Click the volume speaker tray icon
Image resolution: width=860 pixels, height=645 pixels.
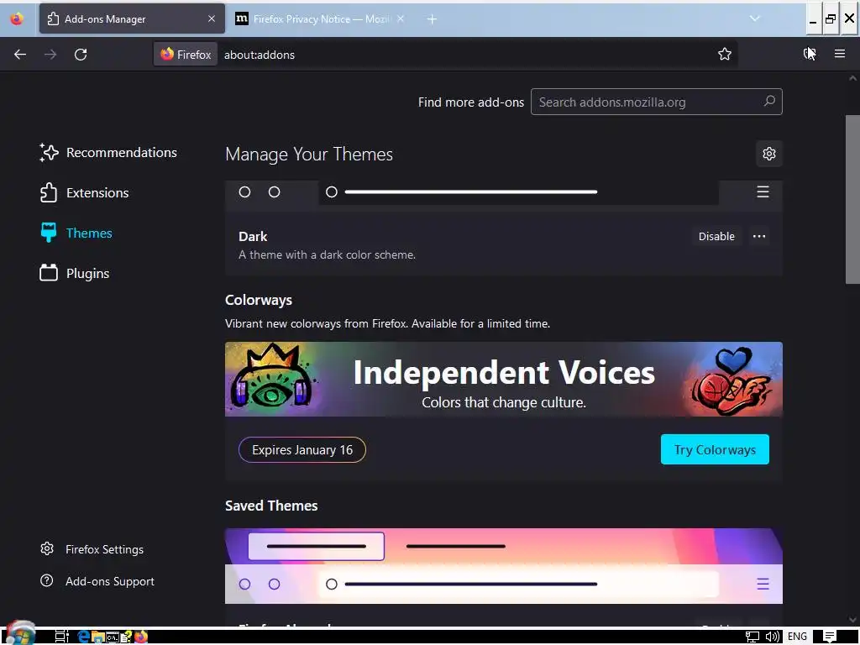773,637
